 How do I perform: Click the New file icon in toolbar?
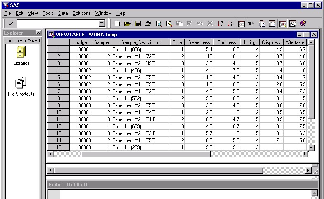[x=118, y=23]
